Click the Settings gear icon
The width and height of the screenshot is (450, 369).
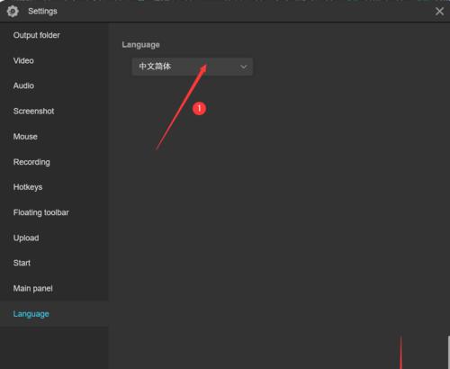point(13,12)
